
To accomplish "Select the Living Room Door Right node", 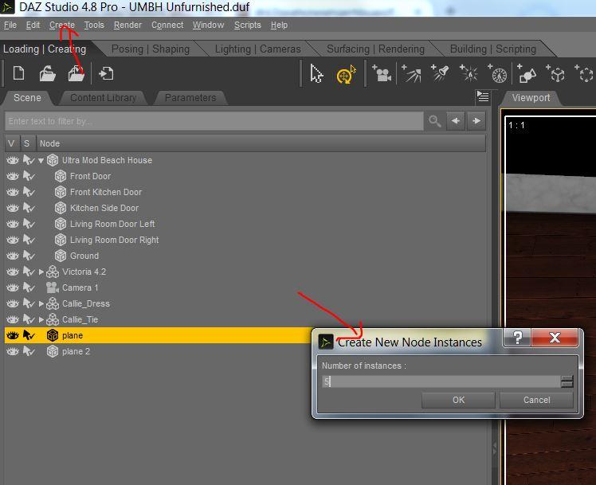I will (114, 240).
